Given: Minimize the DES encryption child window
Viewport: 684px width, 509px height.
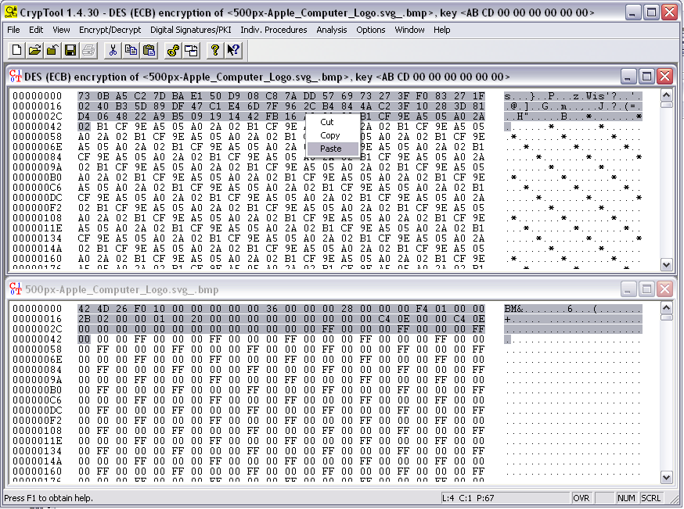Looking at the screenshot, I should (x=628, y=77).
